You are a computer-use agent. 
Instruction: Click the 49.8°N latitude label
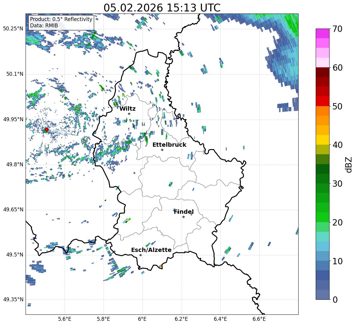14,164
